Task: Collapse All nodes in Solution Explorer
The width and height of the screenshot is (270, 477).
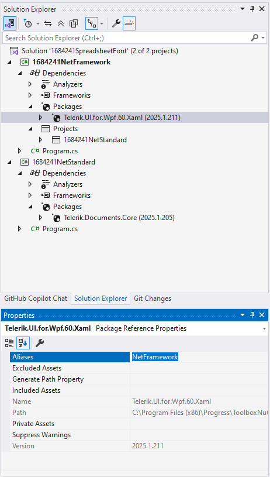Action: 60,23
